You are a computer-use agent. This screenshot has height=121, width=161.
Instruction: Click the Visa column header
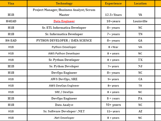(11, 3)
